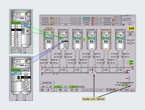Select Bu 6a in the destination list
Viewport: 145px width, 110px height.
(16, 34)
